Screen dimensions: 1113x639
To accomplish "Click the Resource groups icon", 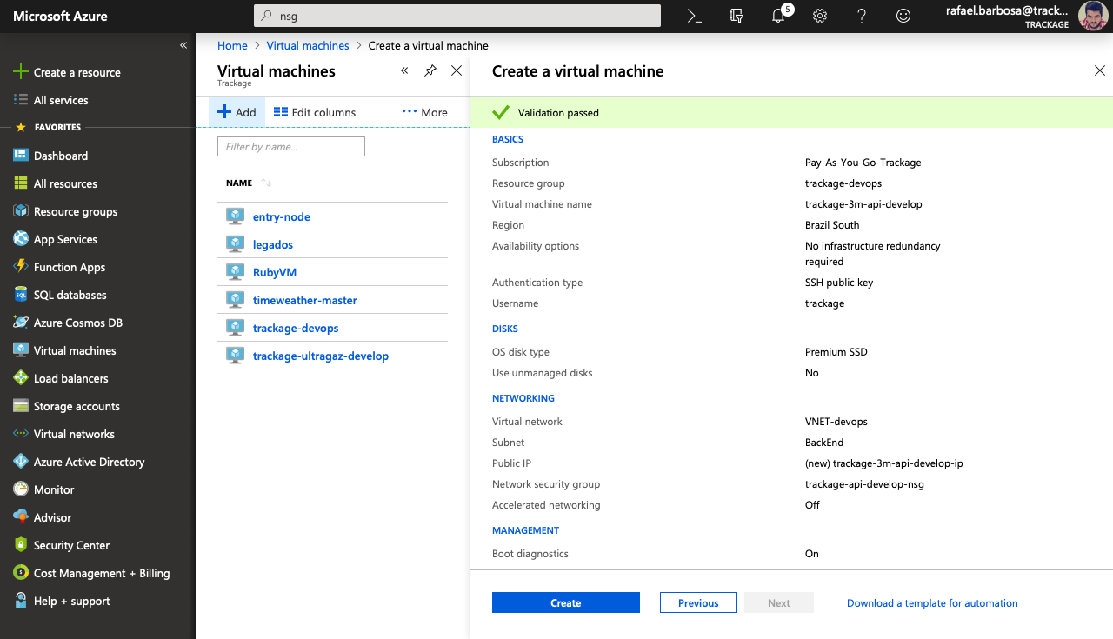I will click(x=21, y=211).
